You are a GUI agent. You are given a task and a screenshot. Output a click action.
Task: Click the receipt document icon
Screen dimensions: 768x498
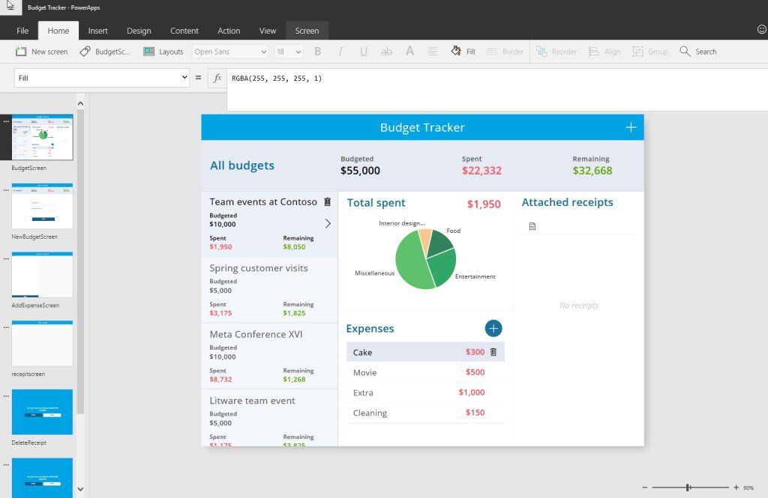(x=532, y=226)
